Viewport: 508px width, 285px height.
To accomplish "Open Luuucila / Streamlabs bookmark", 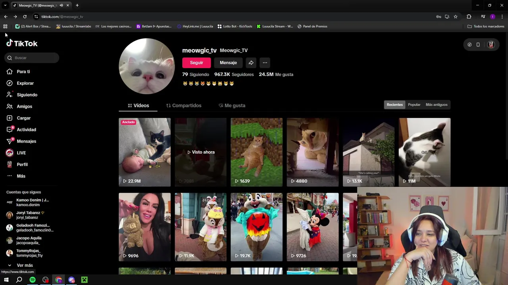I will click(73, 27).
